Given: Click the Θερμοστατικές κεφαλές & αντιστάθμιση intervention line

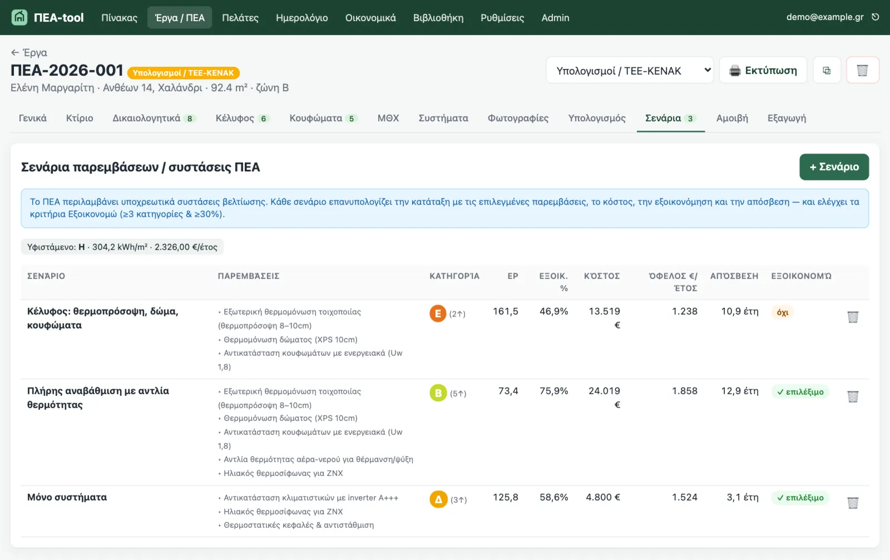Looking at the screenshot, I should (296, 525).
